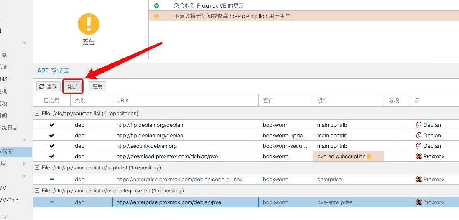The height and width of the screenshot is (220, 459).
Task: Select the no-subscription production warning row
Action: (304, 16)
